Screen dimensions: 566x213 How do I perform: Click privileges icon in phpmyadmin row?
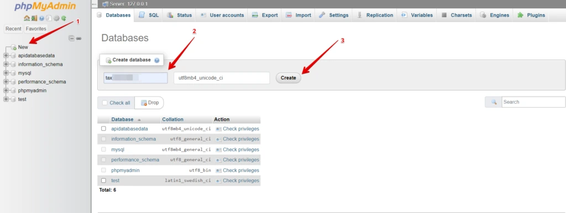218,171
